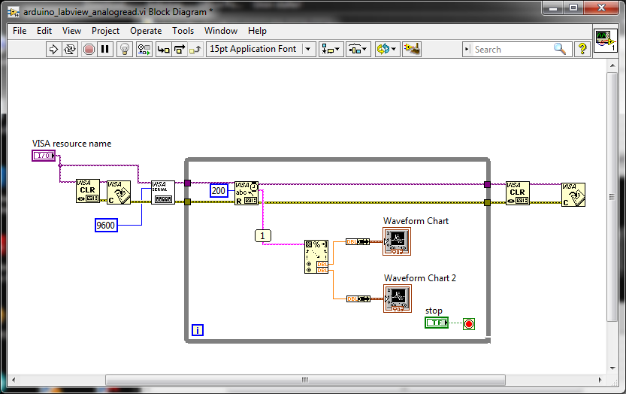Image resolution: width=626 pixels, height=394 pixels.
Task: Open the Tools menu
Action: [x=183, y=31]
